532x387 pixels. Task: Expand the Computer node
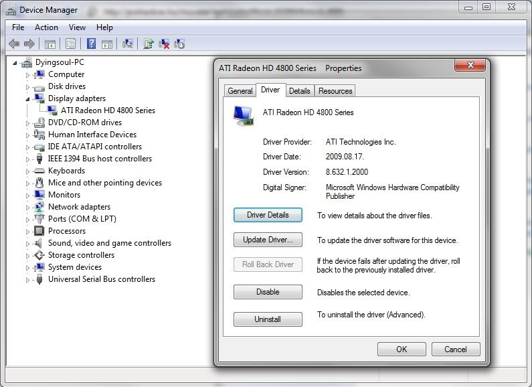coord(28,75)
